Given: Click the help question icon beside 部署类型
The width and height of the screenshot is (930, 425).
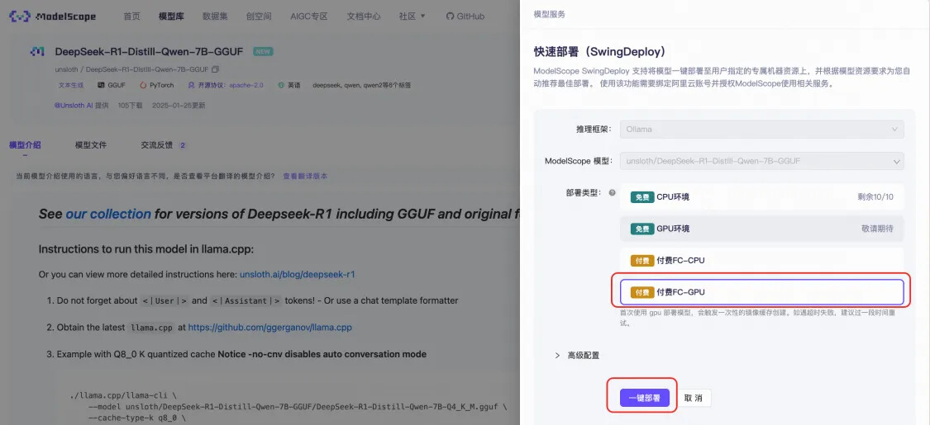Looking at the screenshot, I should point(612,193).
